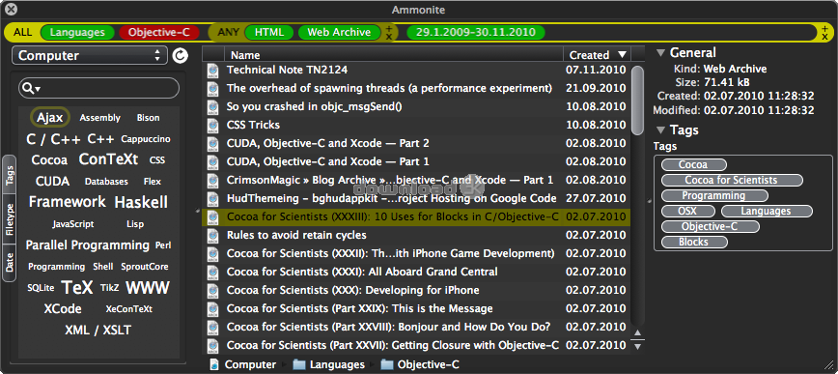838x374 pixels.
Task: Click the Objective-C folder icon in path bar
Action: (x=387, y=365)
